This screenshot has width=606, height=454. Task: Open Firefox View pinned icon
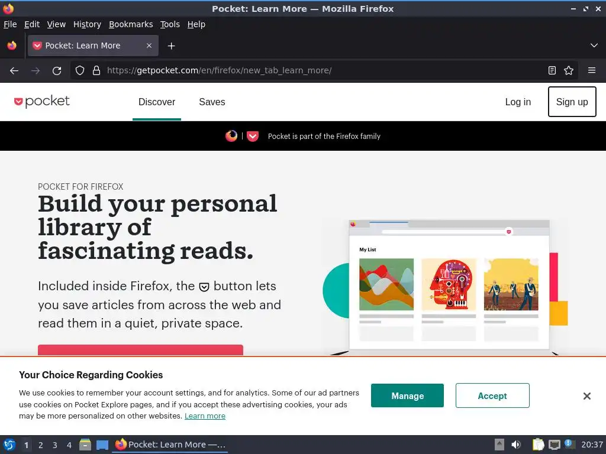[x=12, y=46]
